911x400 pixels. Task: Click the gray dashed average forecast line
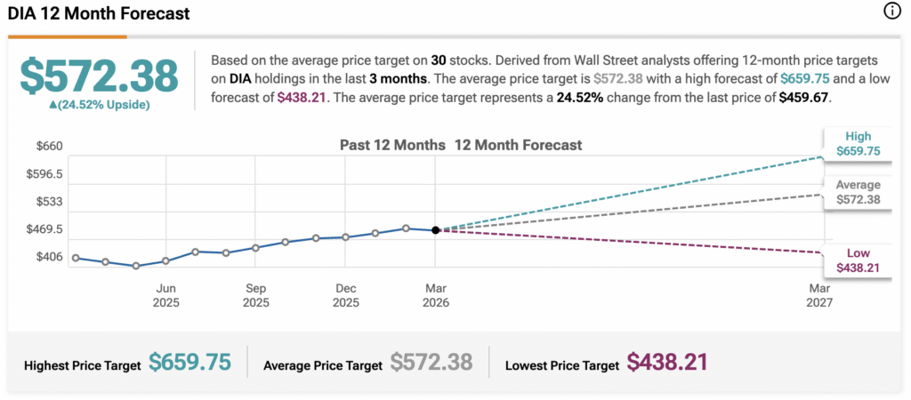point(623,212)
